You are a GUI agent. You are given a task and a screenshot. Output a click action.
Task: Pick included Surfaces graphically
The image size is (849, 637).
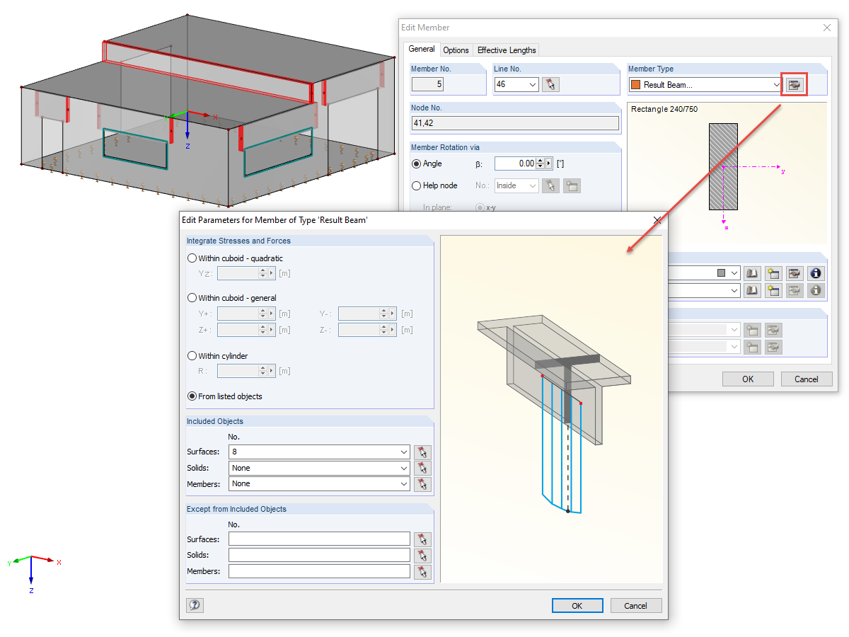coord(422,452)
